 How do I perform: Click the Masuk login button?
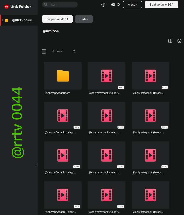coord(133,5)
